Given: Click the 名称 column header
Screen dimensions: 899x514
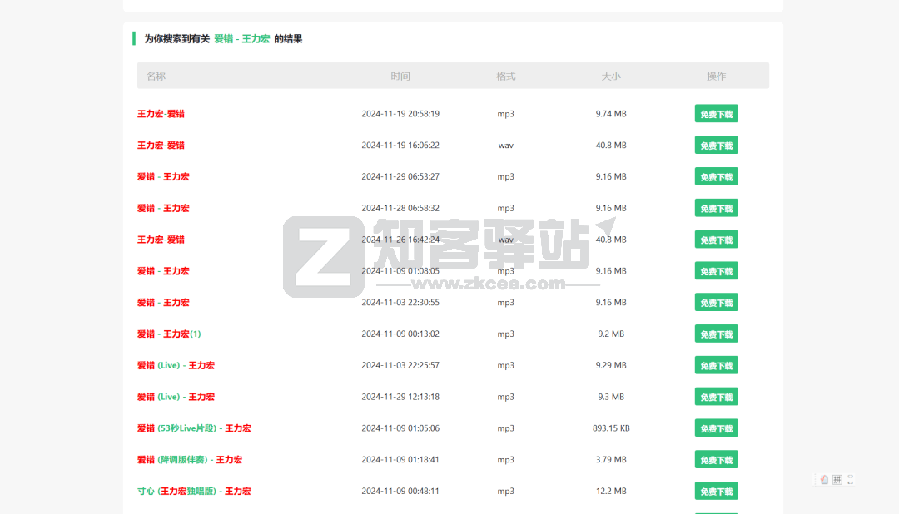Looking at the screenshot, I should pos(156,77).
